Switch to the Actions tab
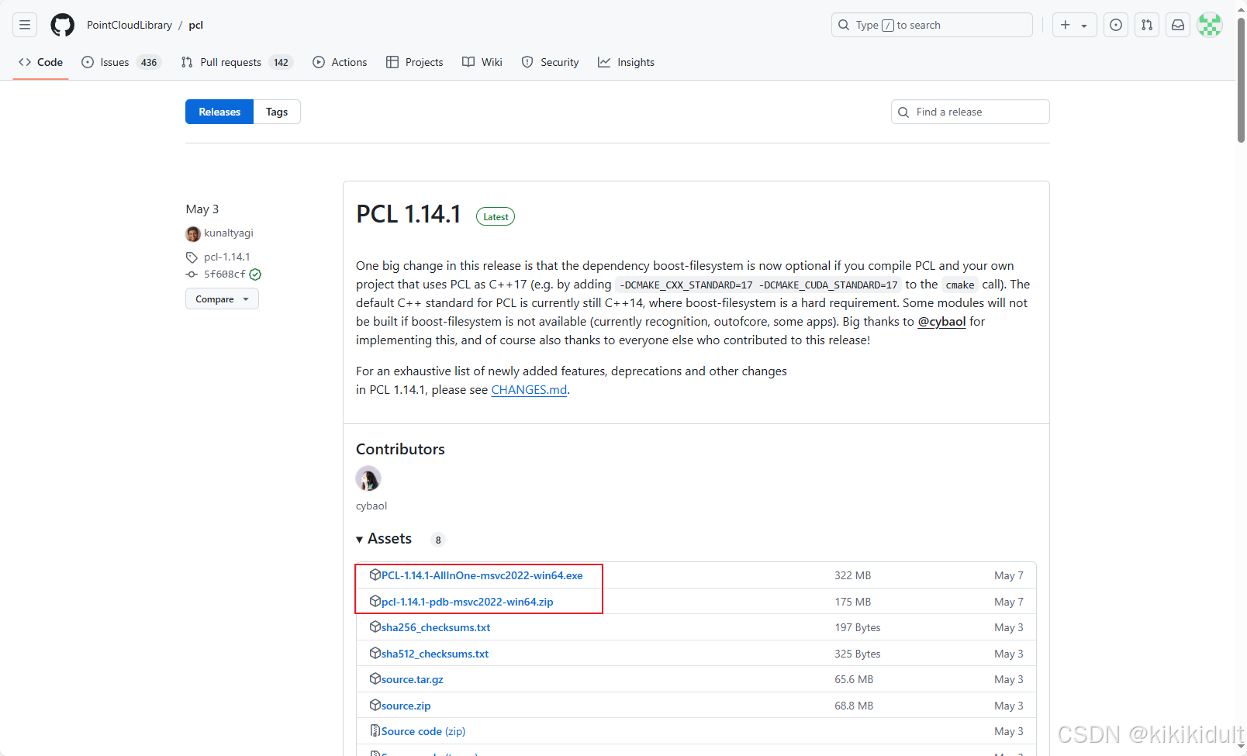 (340, 62)
